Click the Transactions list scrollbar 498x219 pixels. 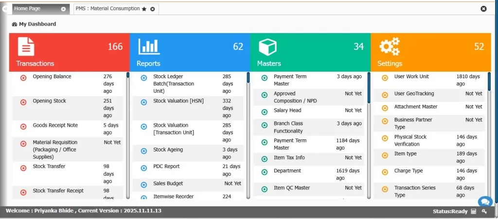point(128,136)
